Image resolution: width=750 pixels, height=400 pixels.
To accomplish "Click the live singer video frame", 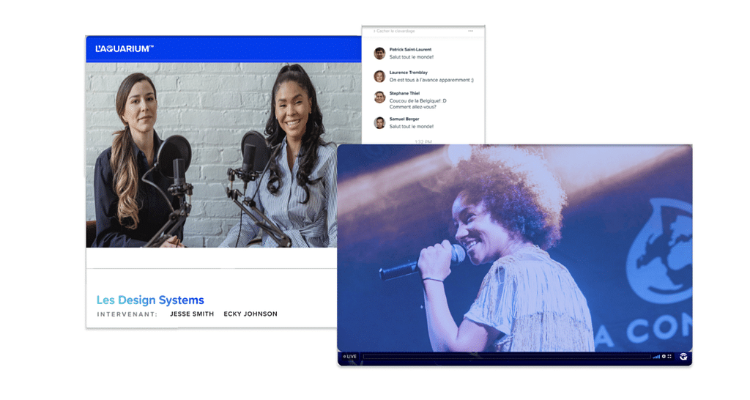I will click(514, 247).
